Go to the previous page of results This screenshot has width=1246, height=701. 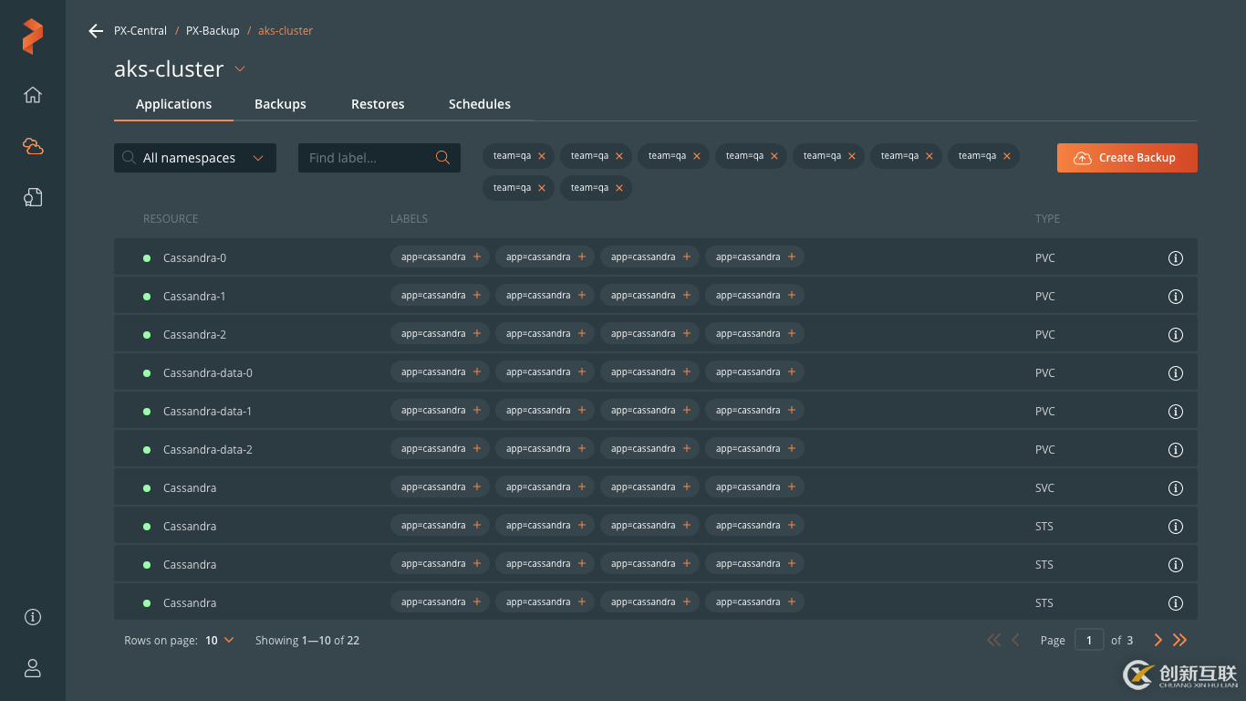[1016, 641]
